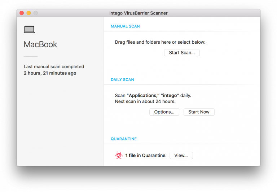The height and width of the screenshot is (192, 277).
Task: Click the QUARANTINE section header
Action: pos(124,139)
